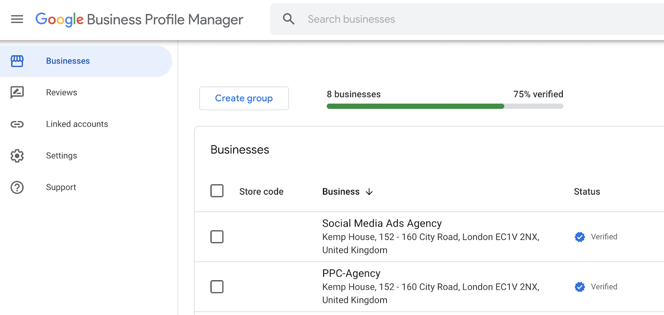Open the PPC-Agency business listing
The width and height of the screenshot is (664, 315).
coord(351,273)
